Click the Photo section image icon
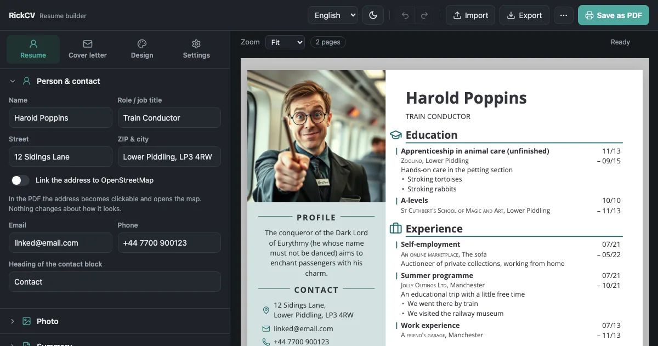The width and height of the screenshot is (658, 346). pos(26,321)
